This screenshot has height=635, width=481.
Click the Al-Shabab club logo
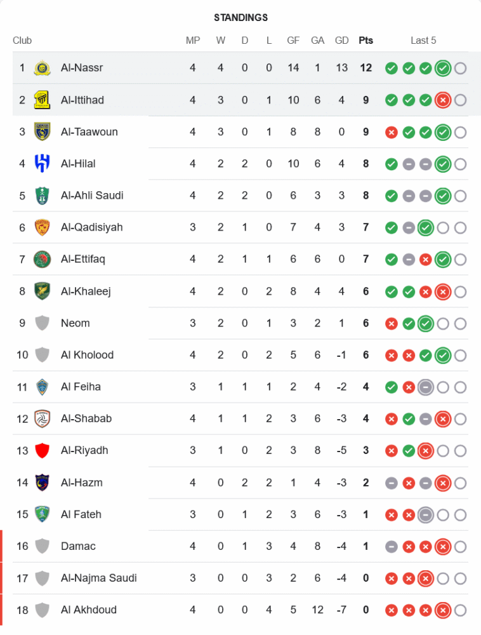[42, 418]
